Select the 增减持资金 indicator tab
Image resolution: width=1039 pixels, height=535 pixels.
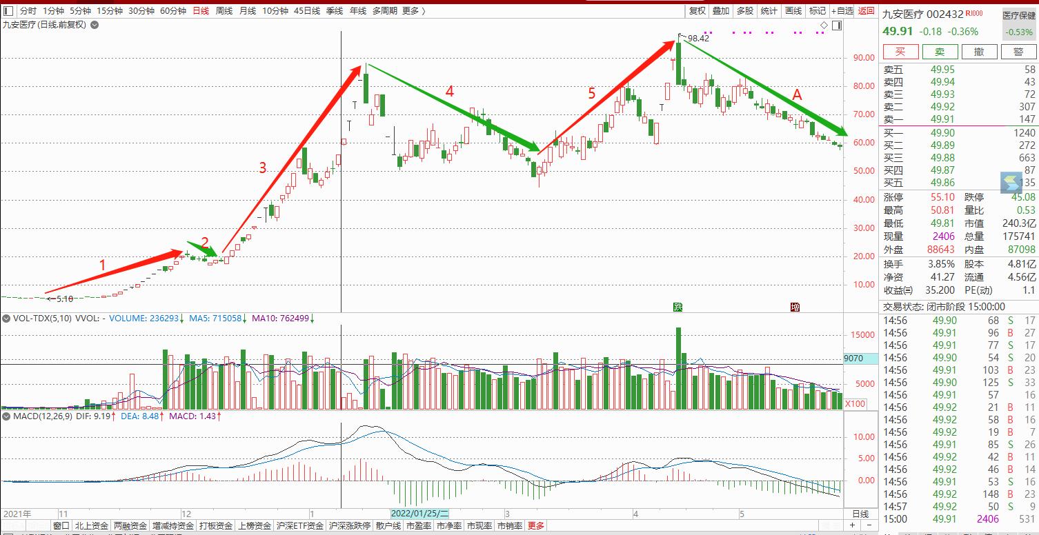(173, 525)
